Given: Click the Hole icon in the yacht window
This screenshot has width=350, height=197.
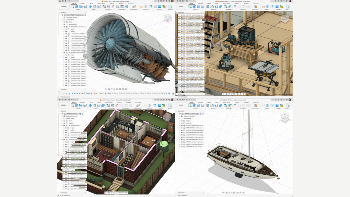Looking at the screenshot, I should point(203,106).
